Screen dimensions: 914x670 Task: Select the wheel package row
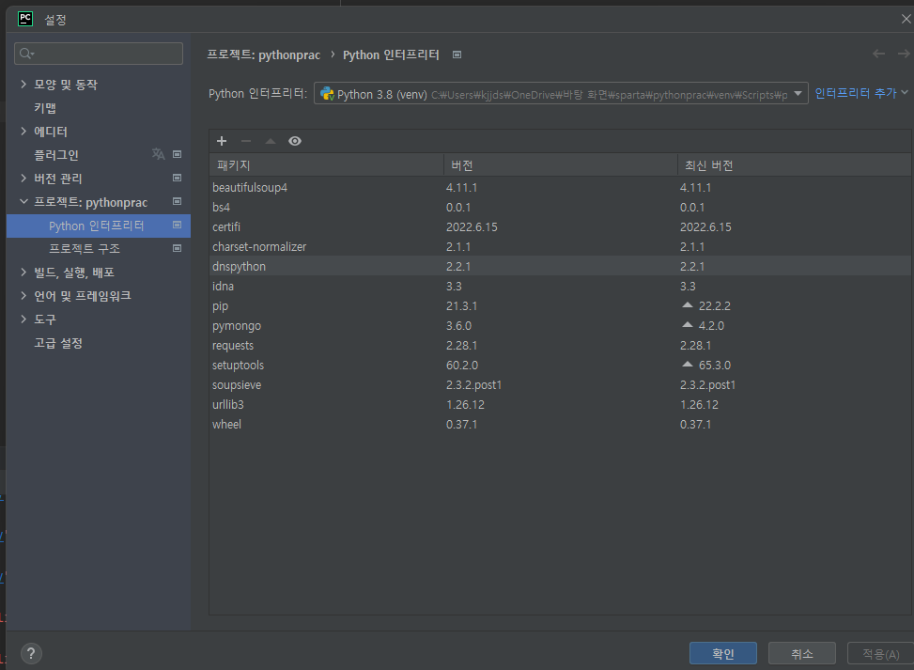point(560,425)
